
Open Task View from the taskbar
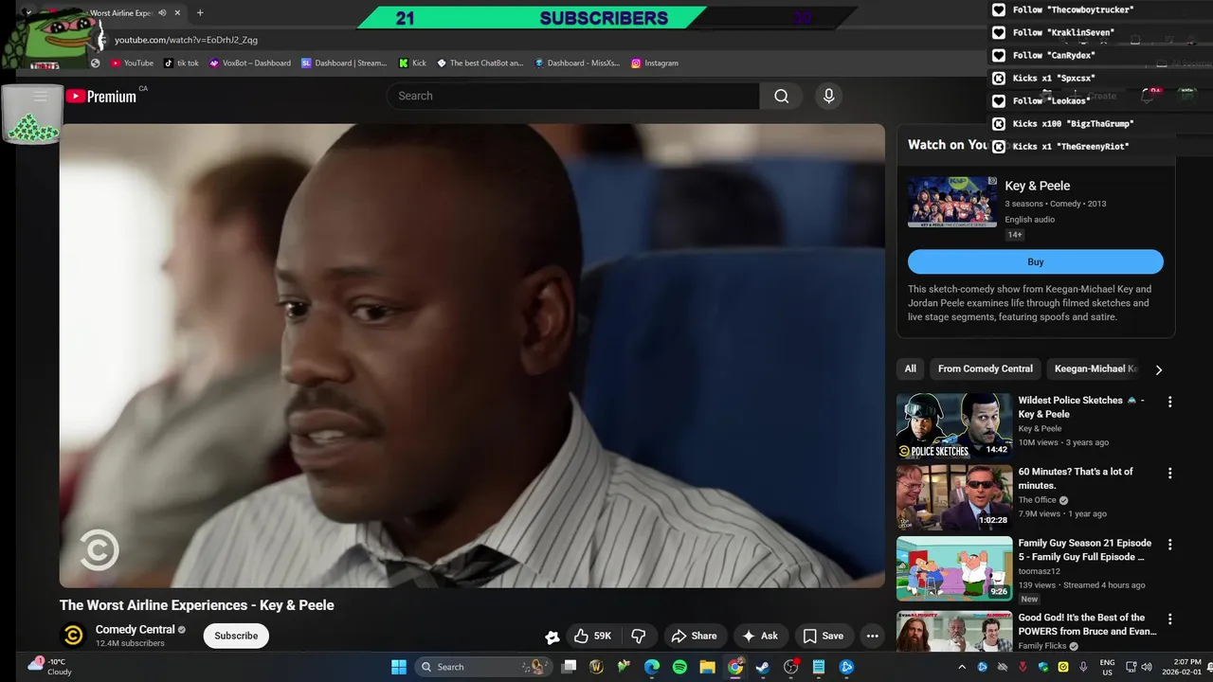click(x=569, y=667)
